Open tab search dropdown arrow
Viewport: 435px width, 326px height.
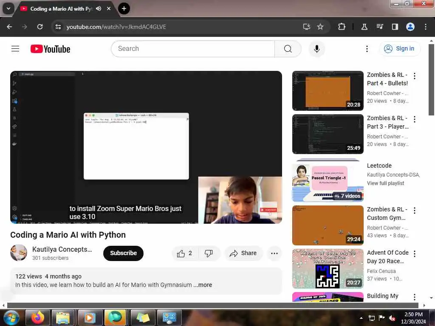pos(8,8)
